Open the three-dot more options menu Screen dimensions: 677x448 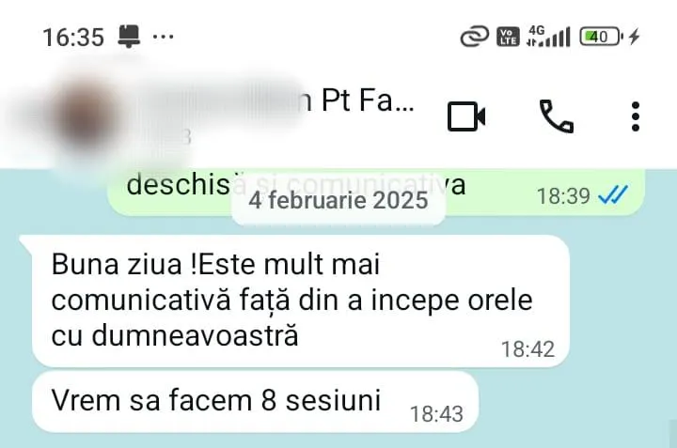(x=635, y=116)
